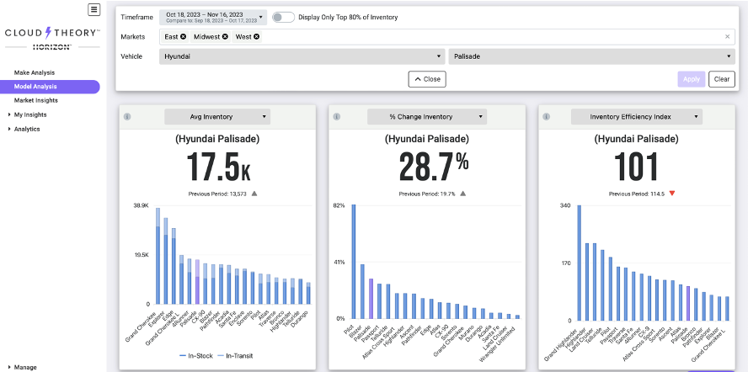Open the Palisade model dropdown
The image size is (748, 372).
point(591,56)
